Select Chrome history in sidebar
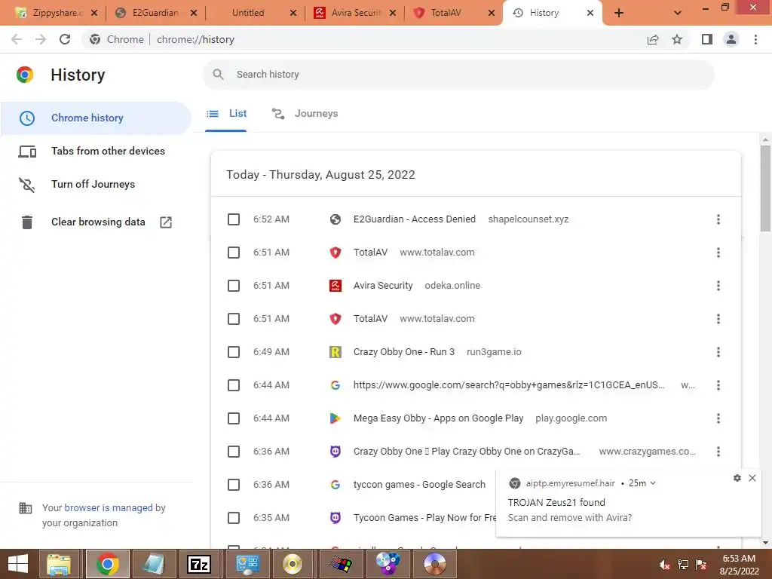Screen dimensions: 772x579 pos(96,118)
